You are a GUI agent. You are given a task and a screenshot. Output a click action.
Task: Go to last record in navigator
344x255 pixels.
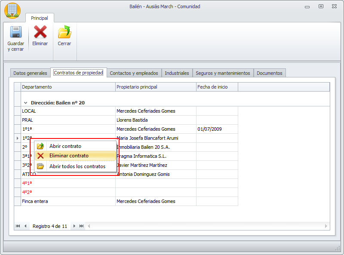[x=81, y=226]
